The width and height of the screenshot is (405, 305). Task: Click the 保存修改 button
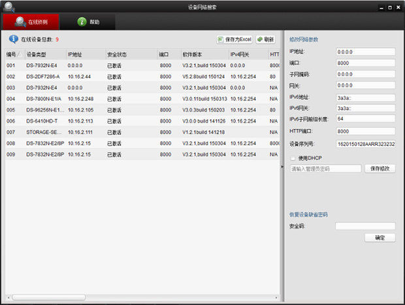(380, 169)
